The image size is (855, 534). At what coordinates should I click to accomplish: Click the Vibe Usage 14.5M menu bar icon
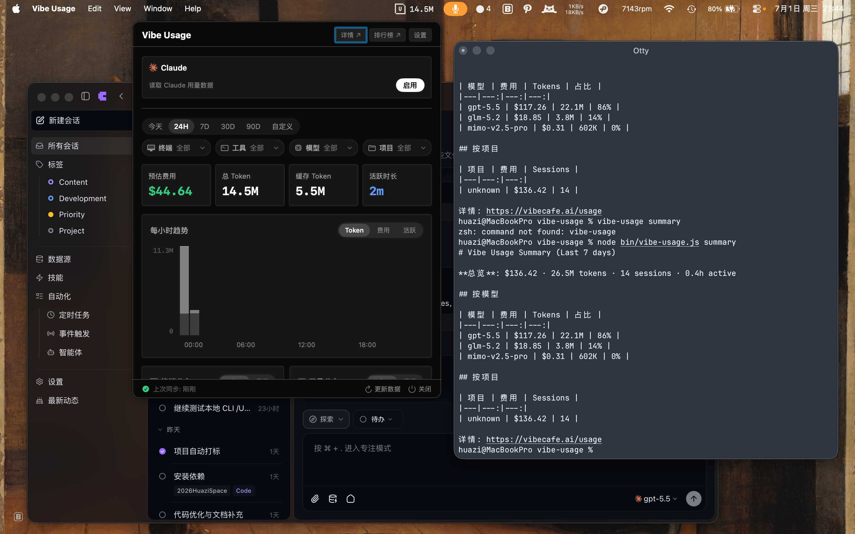tap(414, 9)
